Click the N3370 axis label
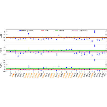The width and height of the screenshot is (107, 107). [51, 75]
